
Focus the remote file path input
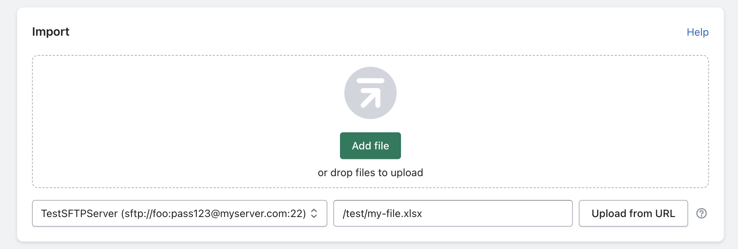(x=452, y=213)
